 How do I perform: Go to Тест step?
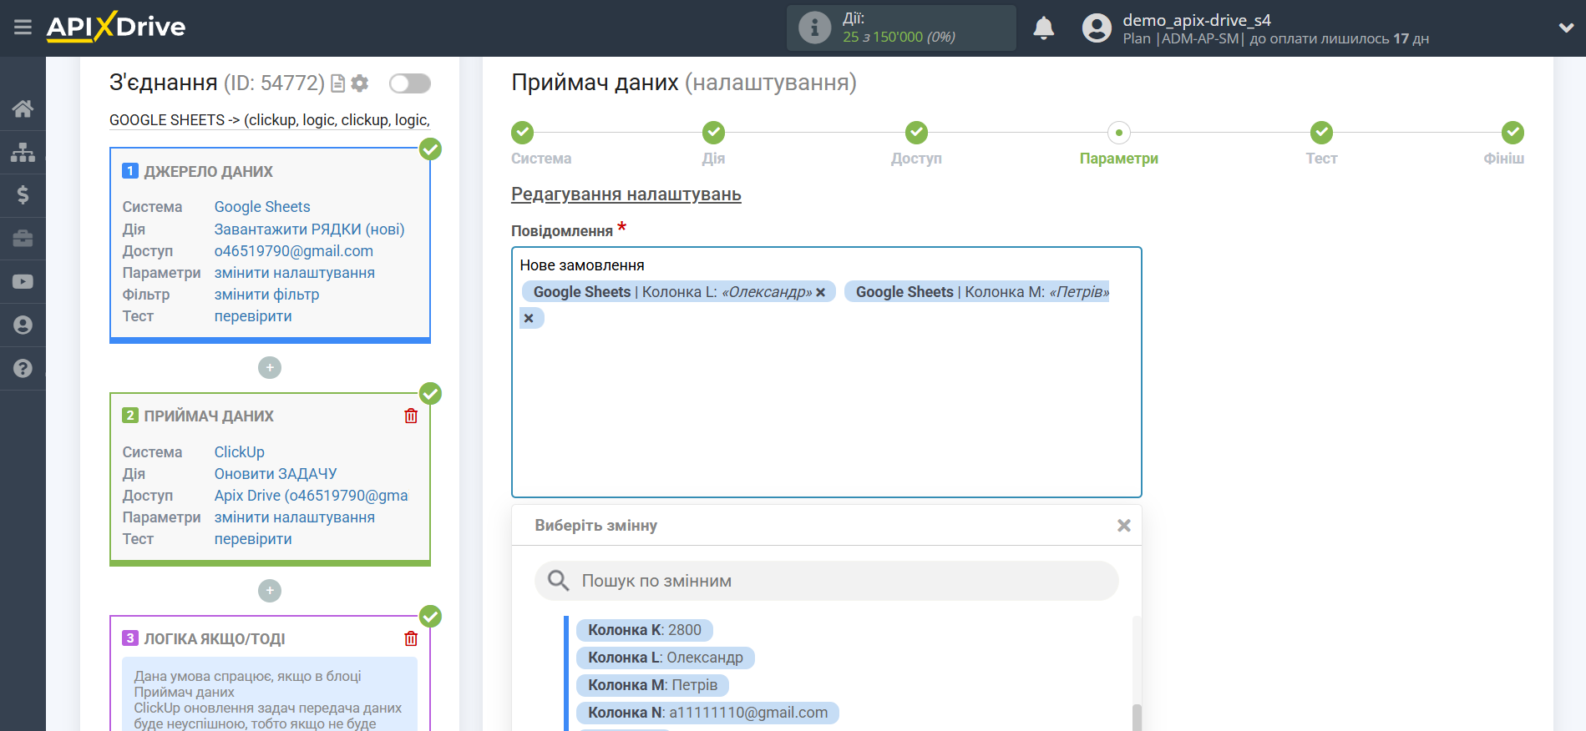point(1321,133)
